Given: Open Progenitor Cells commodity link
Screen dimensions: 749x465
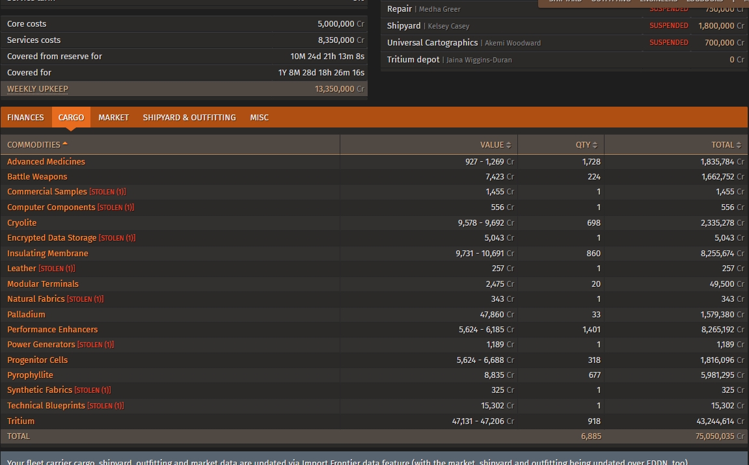Looking at the screenshot, I should (37, 360).
